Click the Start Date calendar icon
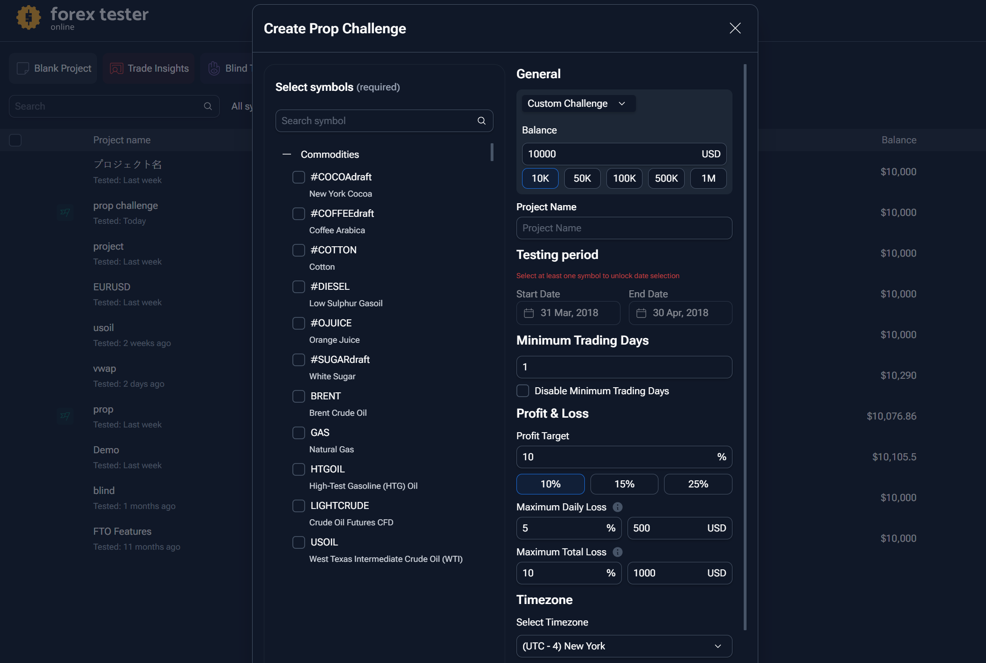The image size is (986, 663). coord(529,313)
